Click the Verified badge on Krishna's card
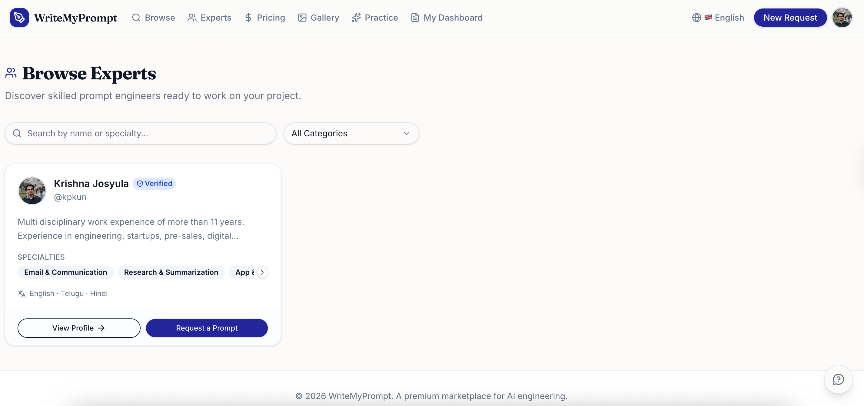The height and width of the screenshot is (406, 864). [154, 183]
